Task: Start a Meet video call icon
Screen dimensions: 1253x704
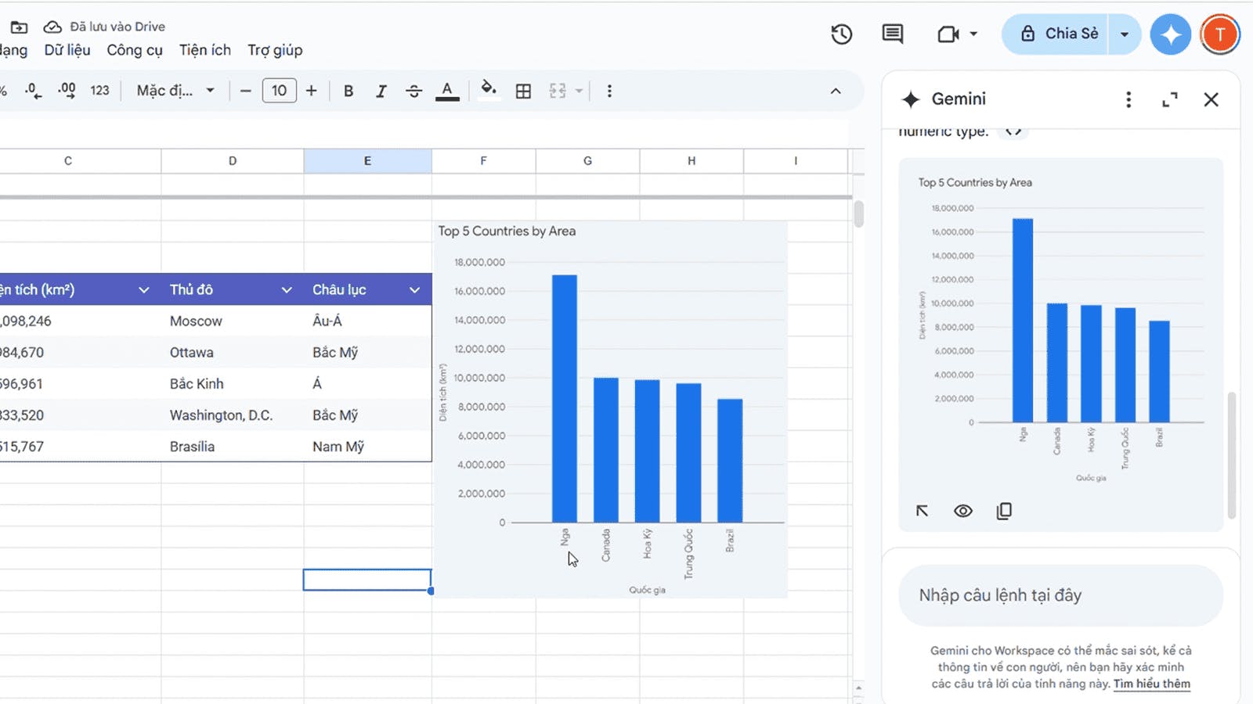Action: 948,34
